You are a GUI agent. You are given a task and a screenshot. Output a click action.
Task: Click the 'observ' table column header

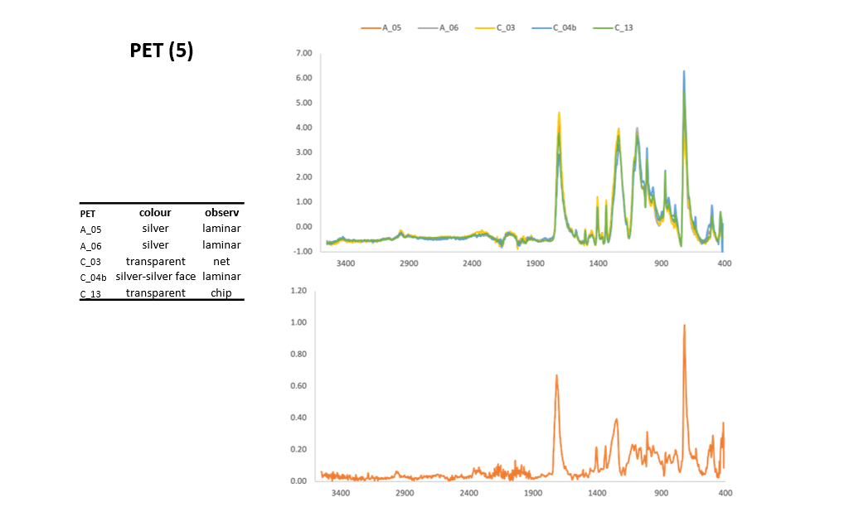pos(221,212)
